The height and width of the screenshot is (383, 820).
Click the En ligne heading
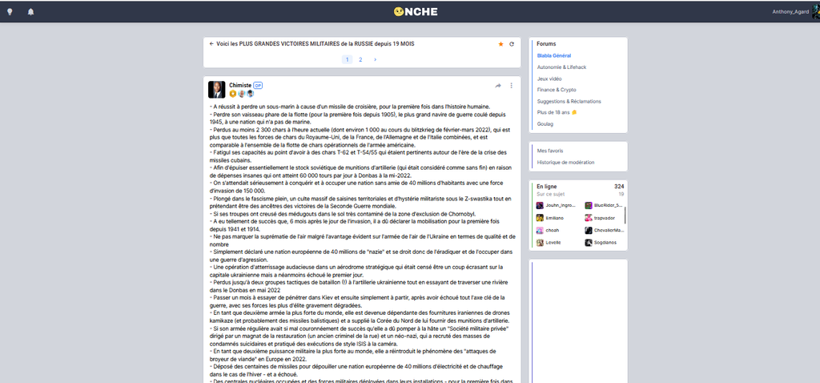pyautogui.click(x=546, y=186)
